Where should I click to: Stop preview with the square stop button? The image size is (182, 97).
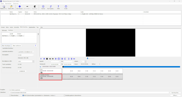coord(47,59)
